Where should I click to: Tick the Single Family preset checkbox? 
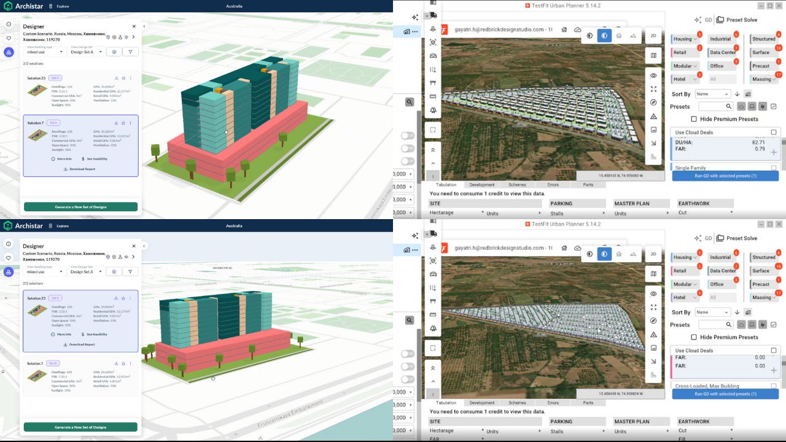[774, 168]
